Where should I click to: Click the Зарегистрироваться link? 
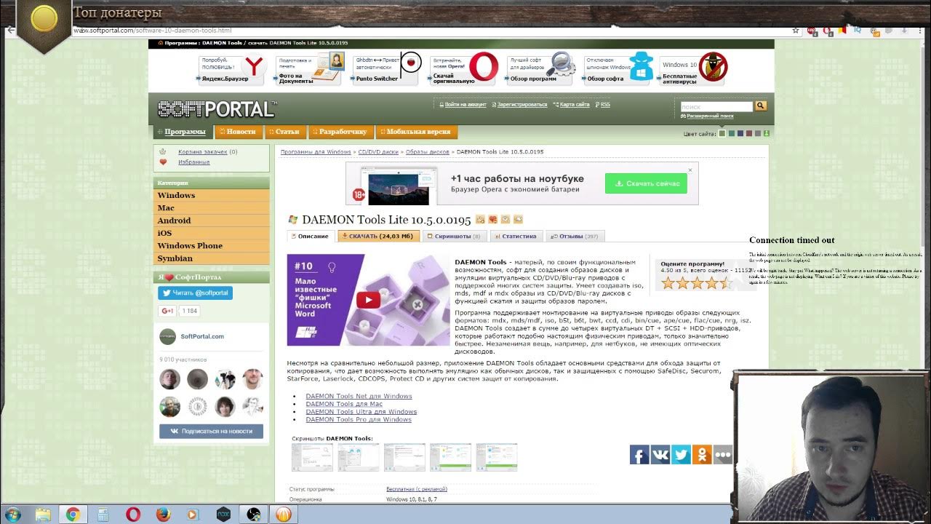522,105
